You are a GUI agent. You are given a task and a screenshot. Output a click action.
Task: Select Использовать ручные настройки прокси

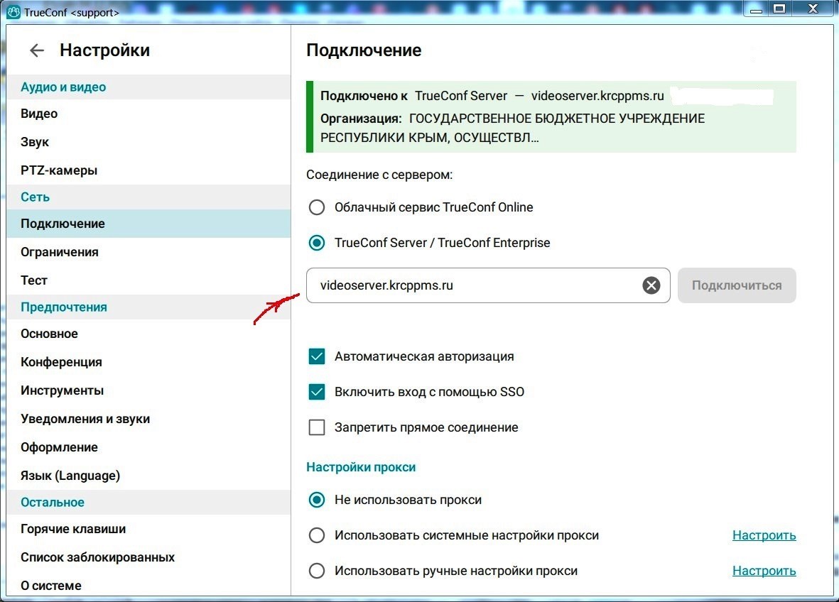pyautogui.click(x=317, y=571)
